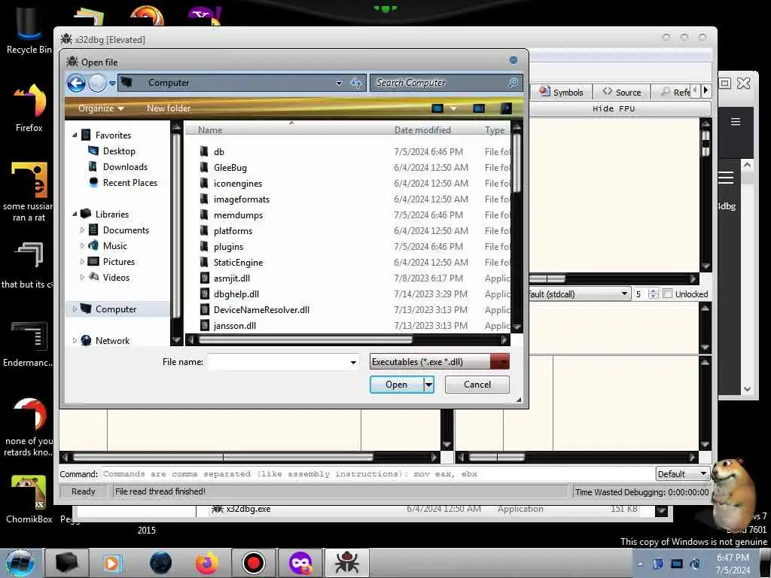The image size is (771, 578).
Task: Select Downloads under Favorites
Action: click(x=125, y=166)
